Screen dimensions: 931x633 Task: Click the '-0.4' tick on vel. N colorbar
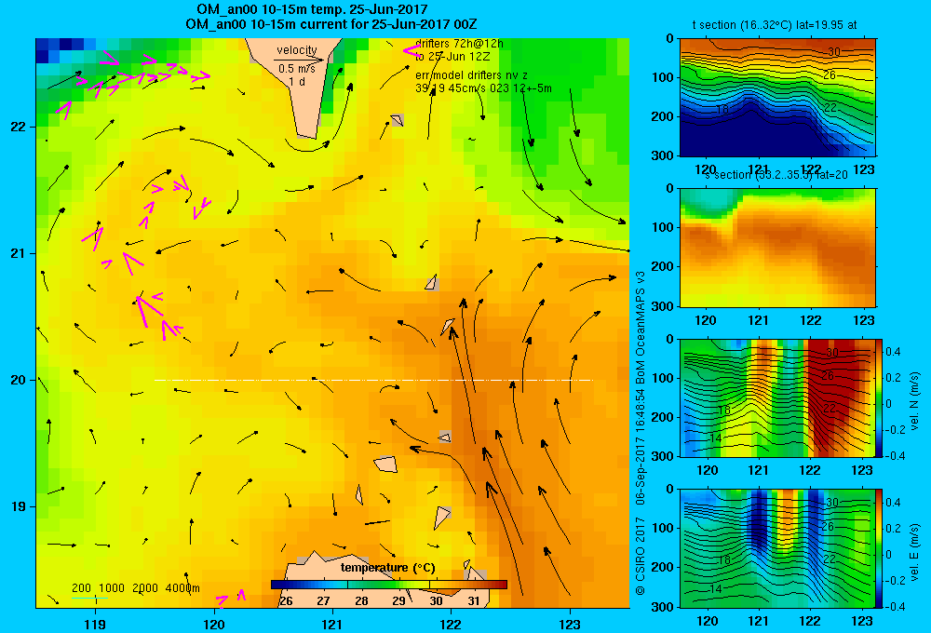pyautogui.click(x=895, y=455)
